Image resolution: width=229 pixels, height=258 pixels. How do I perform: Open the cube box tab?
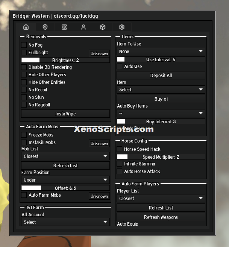(103, 27)
